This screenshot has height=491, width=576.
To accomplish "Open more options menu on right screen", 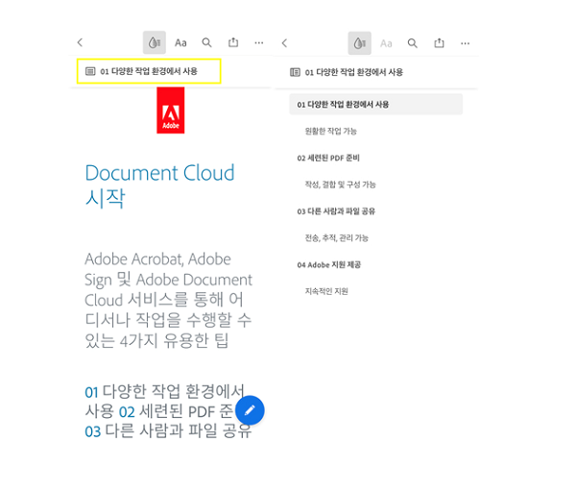I will (465, 44).
